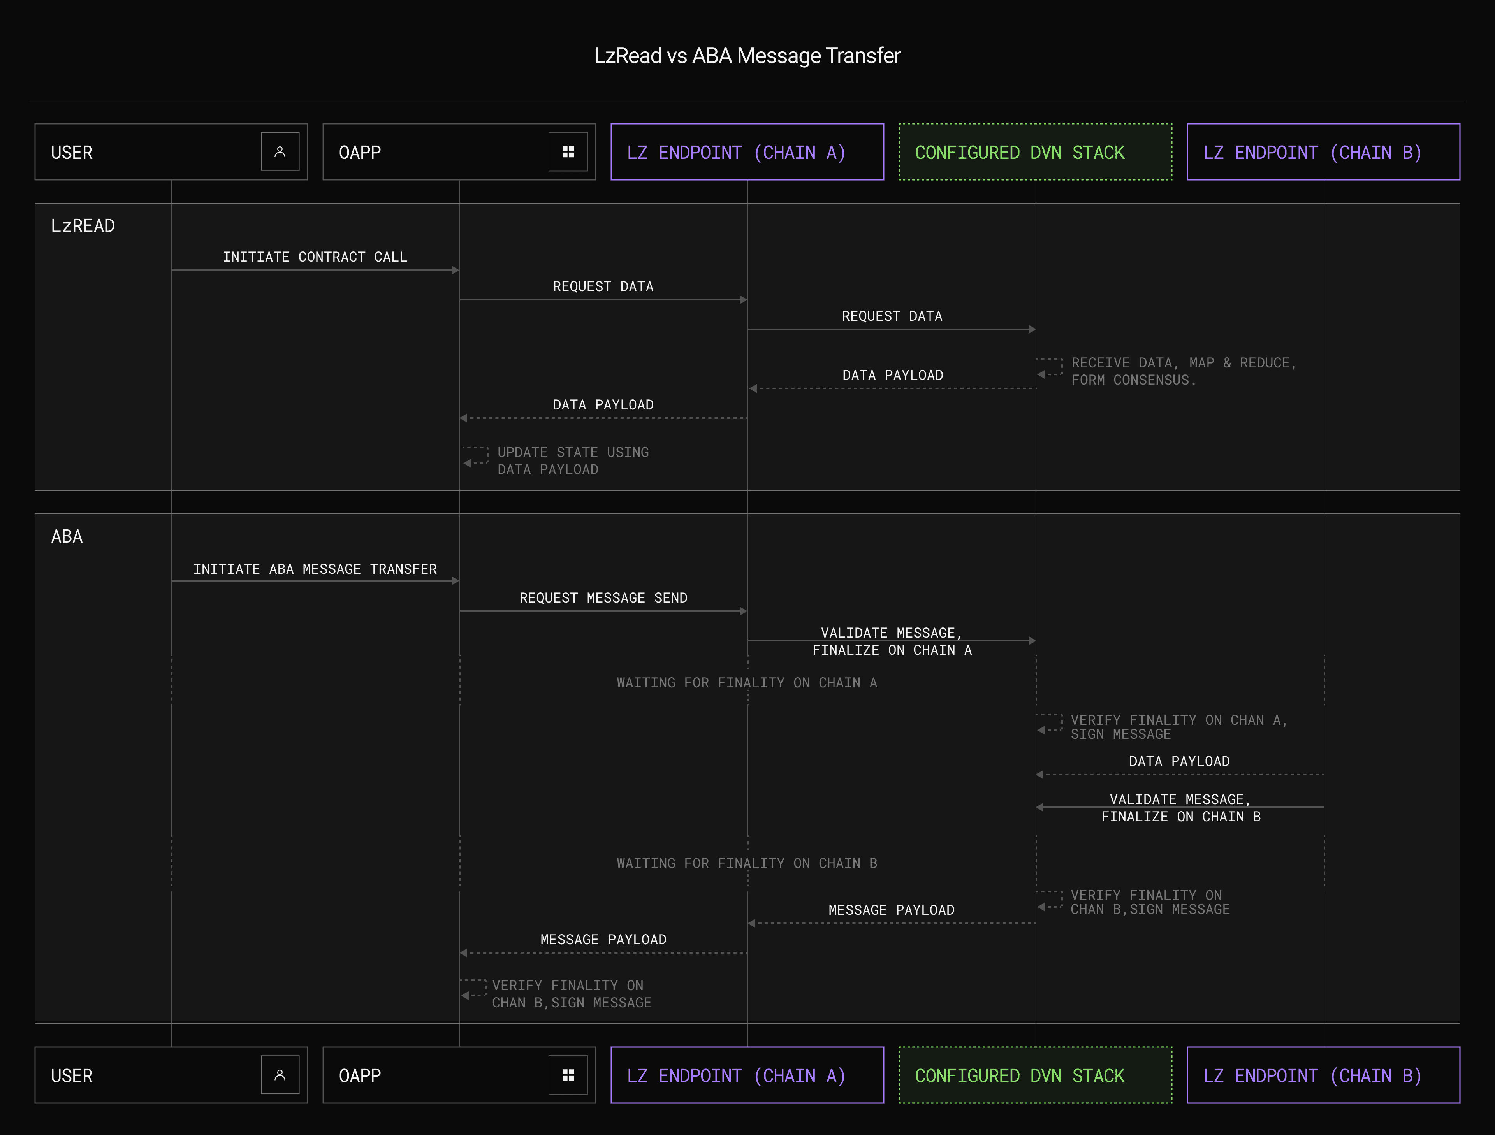Screen dimensions: 1495x1135
Task: Select the header Configured DVN Stack box
Action: click(1035, 152)
